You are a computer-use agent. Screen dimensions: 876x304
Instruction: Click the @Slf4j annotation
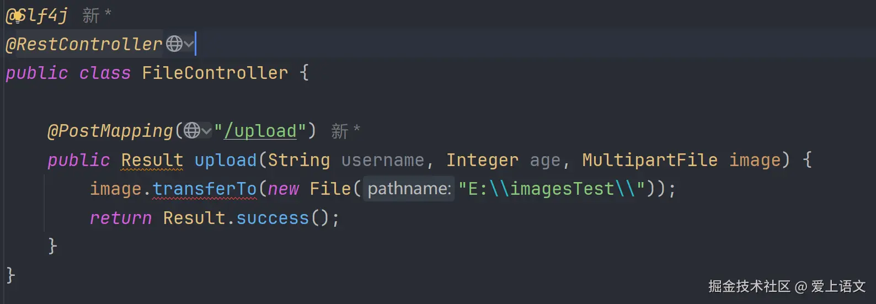pyautogui.click(x=36, y=15)
